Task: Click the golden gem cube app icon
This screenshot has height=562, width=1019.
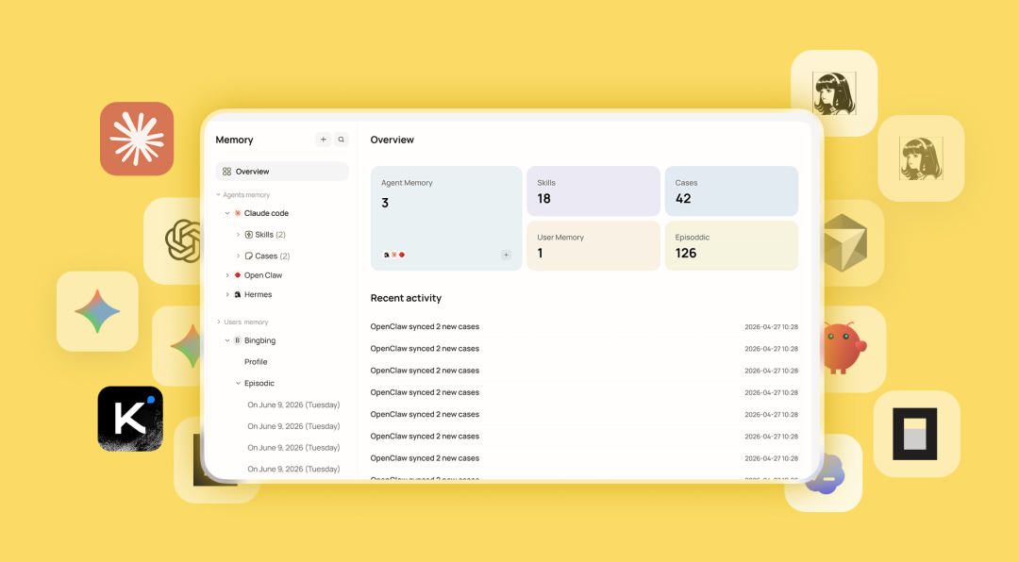Action: [x=844, y=242]
